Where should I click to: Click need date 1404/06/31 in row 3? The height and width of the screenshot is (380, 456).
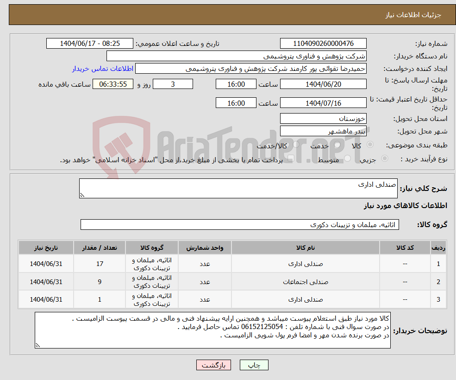[x=46, y=299]
